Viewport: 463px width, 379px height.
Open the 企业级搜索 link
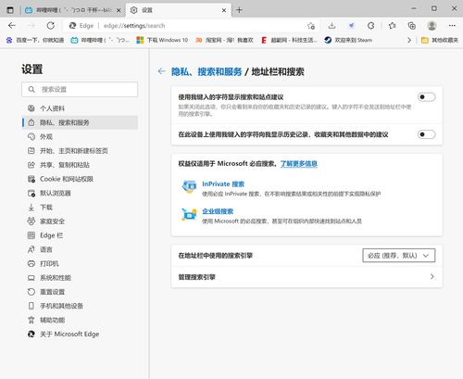click(218, 211)
